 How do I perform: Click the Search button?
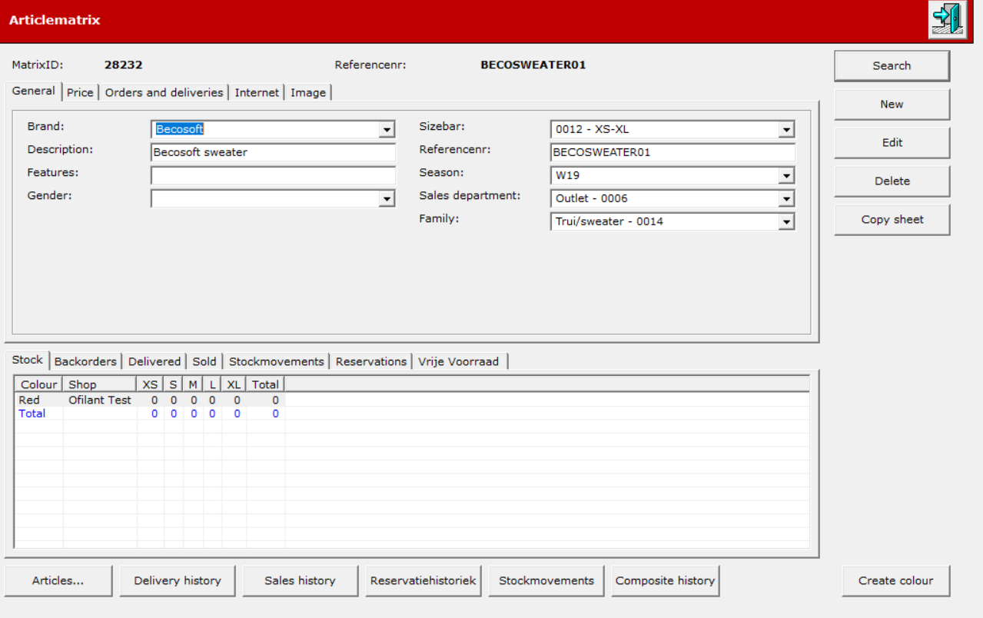pyautogui.click(x=892, y=66)
